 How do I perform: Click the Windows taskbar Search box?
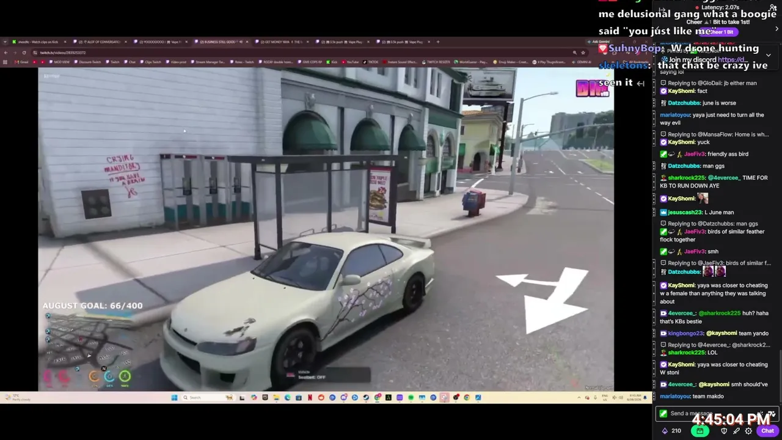[208, 398]
